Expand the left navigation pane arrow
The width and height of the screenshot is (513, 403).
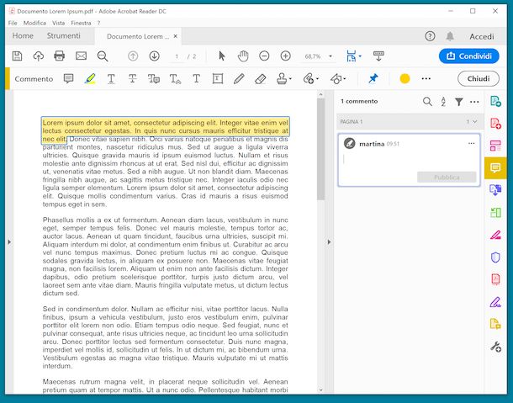(9, 242)
